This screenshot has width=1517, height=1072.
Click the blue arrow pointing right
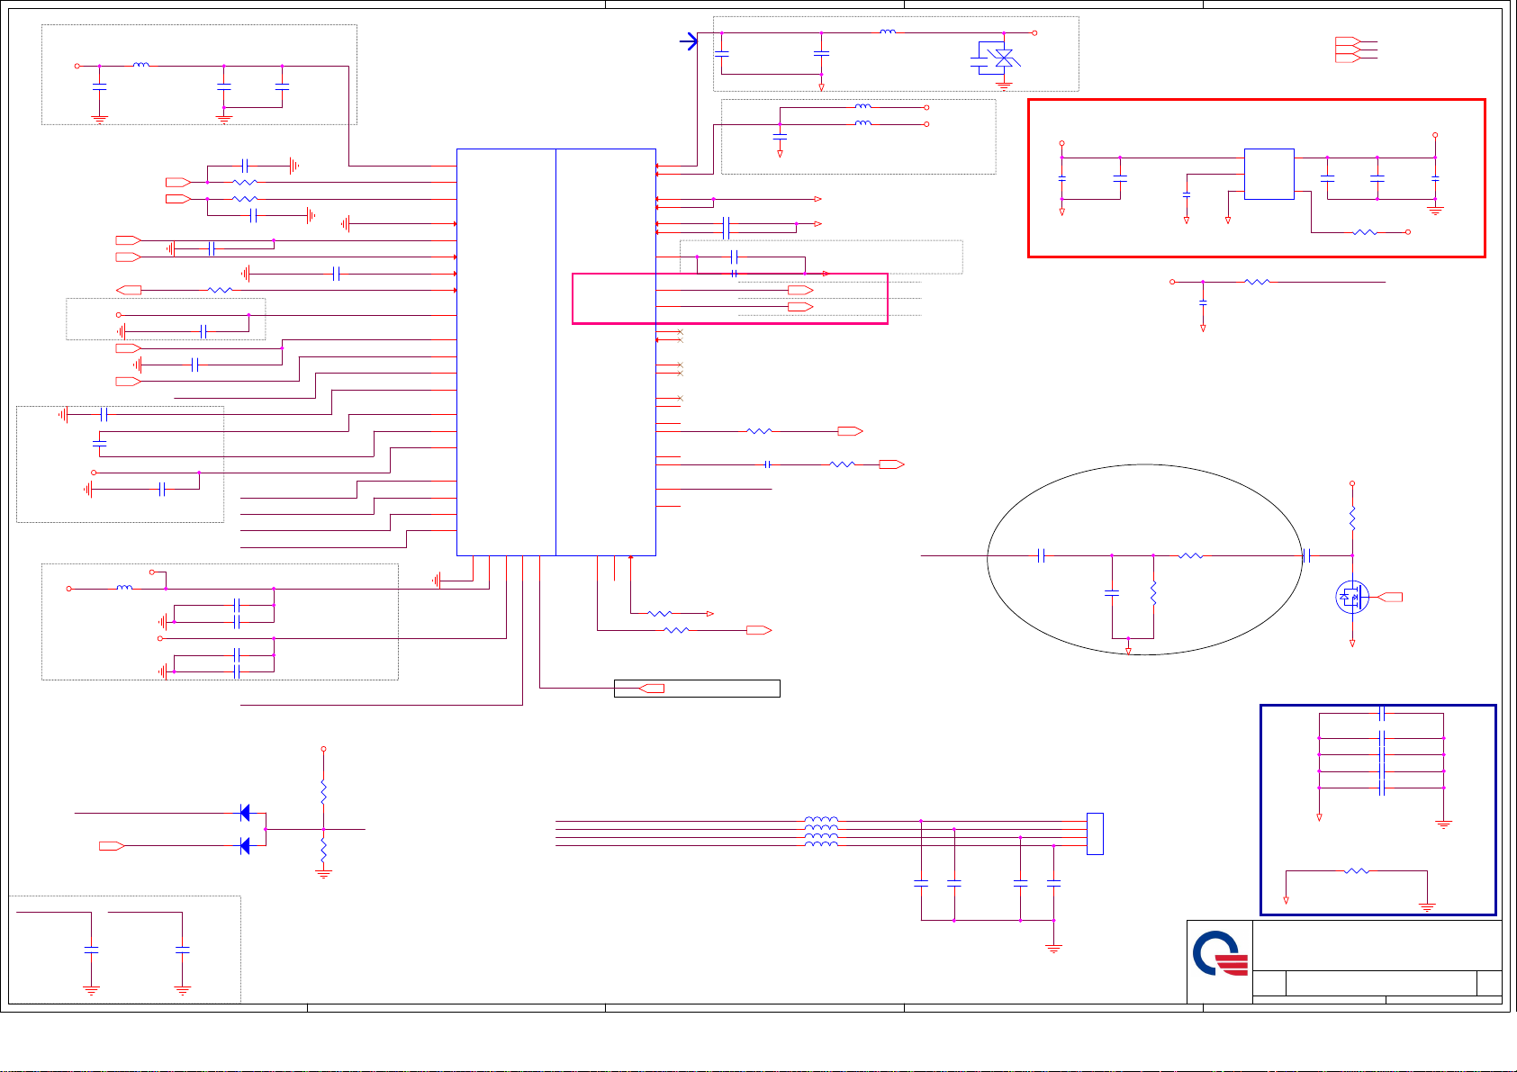pos(689,41)
